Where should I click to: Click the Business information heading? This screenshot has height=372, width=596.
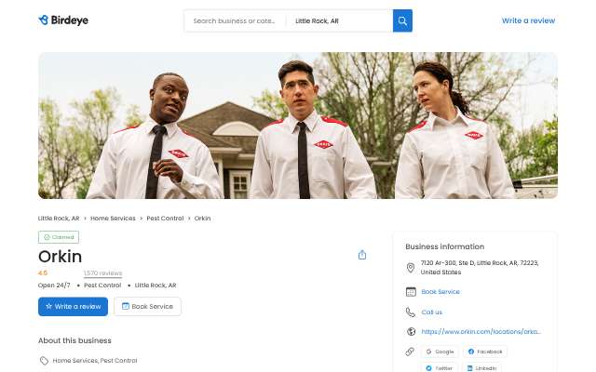point(445,246)
